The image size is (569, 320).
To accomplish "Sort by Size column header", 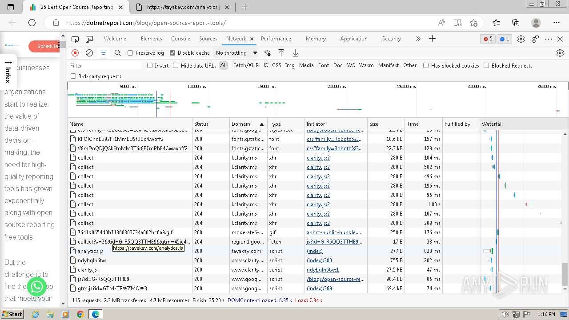I will [386, 124].
